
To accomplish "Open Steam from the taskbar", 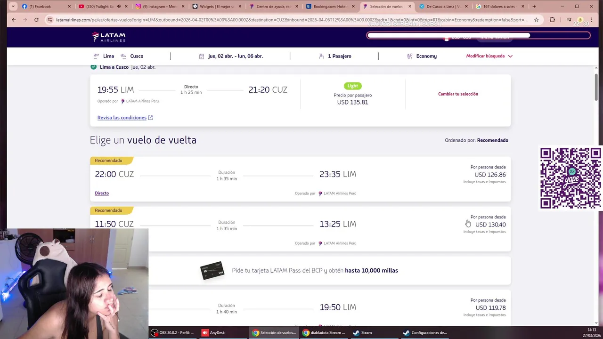I will tap(363, 332).
